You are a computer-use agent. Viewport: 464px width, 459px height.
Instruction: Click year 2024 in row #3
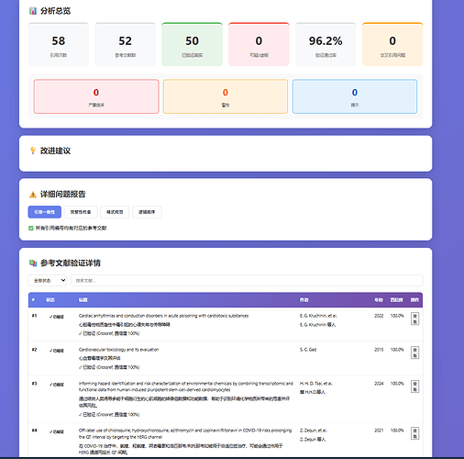pos(379,384)
